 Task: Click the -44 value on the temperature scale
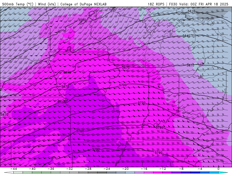point(14,169)
